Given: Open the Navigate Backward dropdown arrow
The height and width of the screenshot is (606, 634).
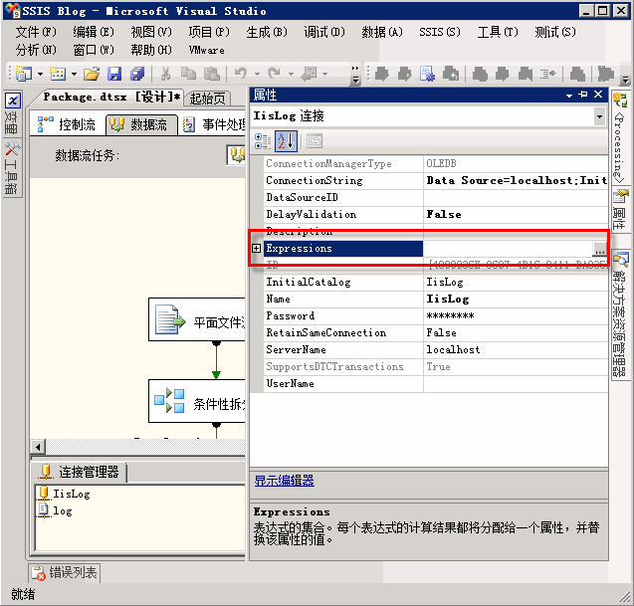Looking at the screenshot, I should (x=324, y=74).
